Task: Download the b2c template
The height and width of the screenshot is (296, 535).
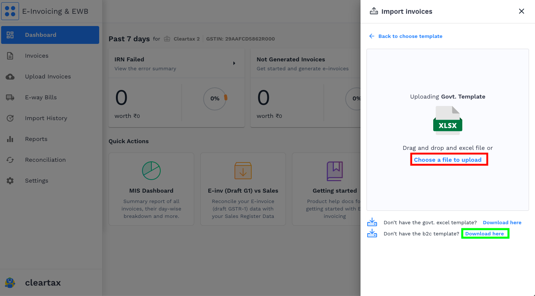Action: coord(484,234)
